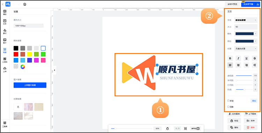Image resolution: width=262 pixels, height=133 pixels.
Task: Click the 透明度 opacity slider
Action: [x=244, y=76]
